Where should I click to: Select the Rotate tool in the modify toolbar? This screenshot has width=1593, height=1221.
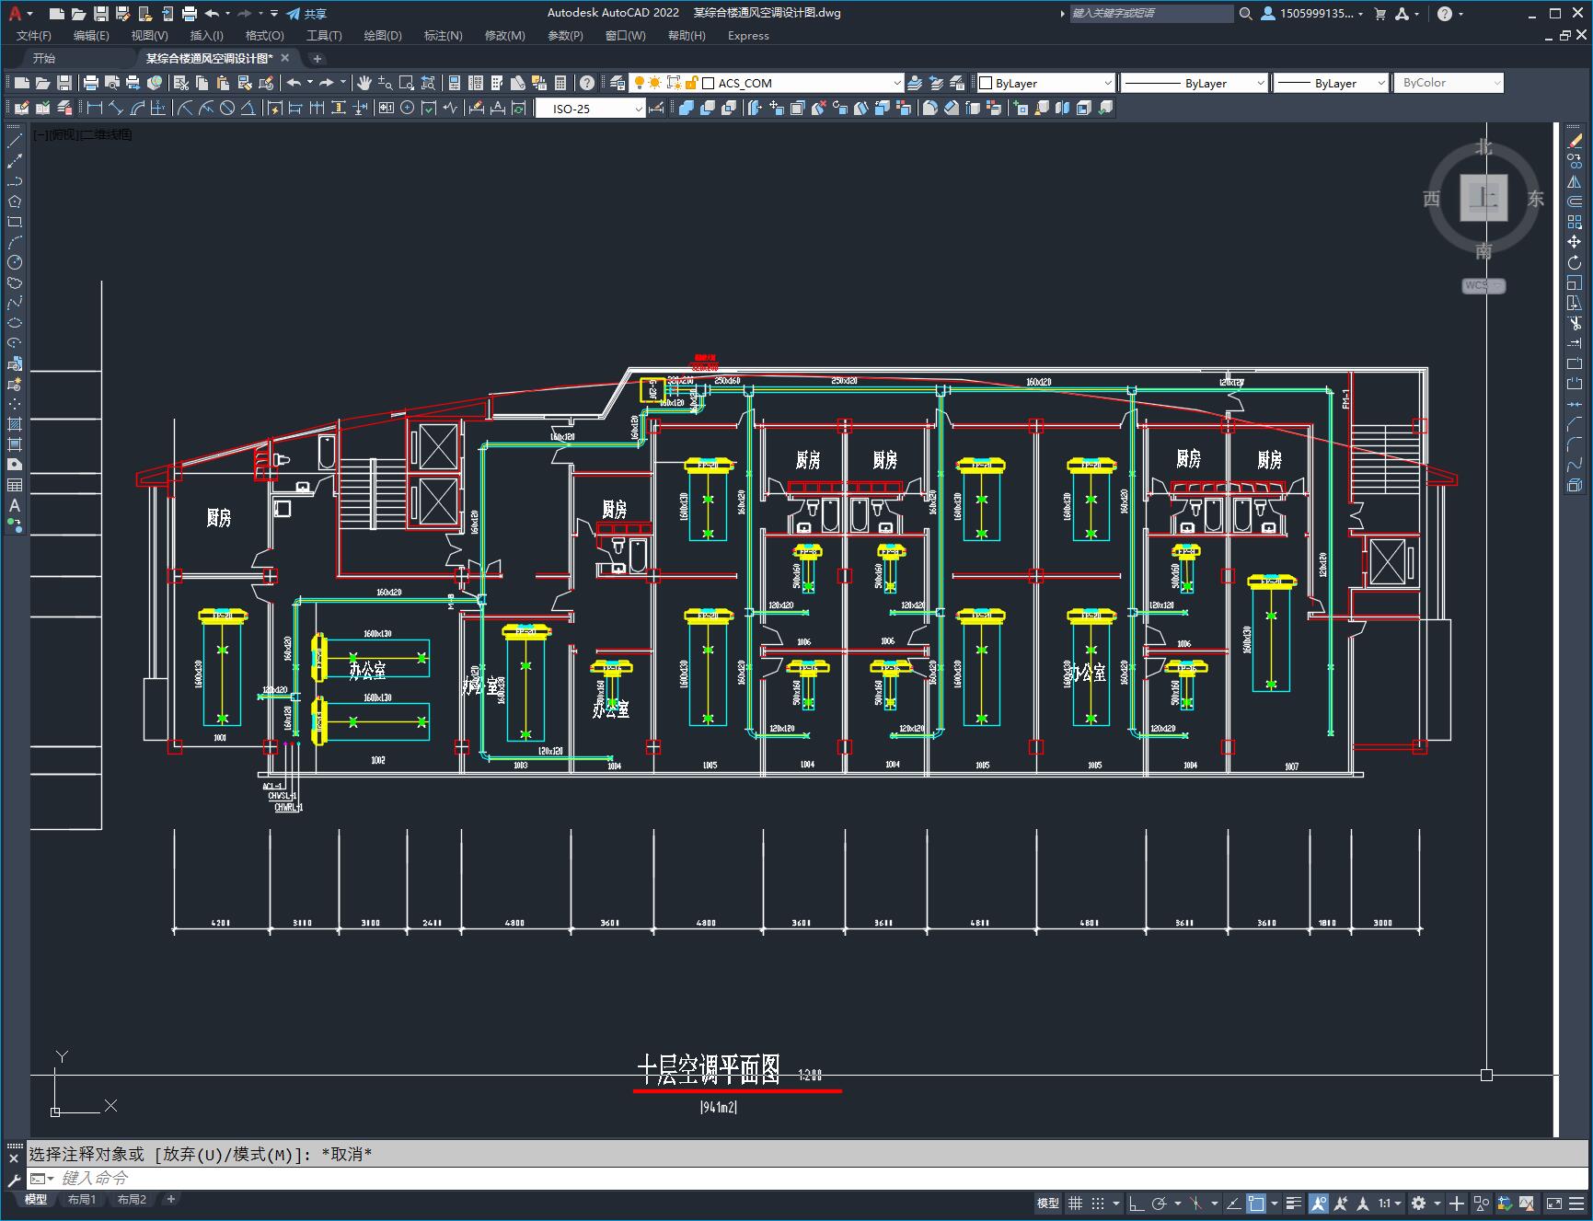(x=1575, y=262)
